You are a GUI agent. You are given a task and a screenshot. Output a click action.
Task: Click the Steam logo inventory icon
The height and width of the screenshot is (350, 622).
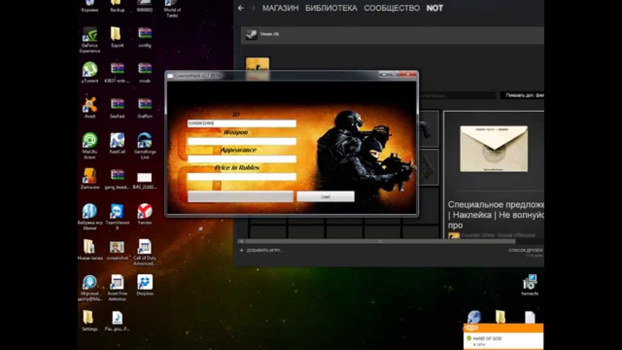tap(251, 34)
